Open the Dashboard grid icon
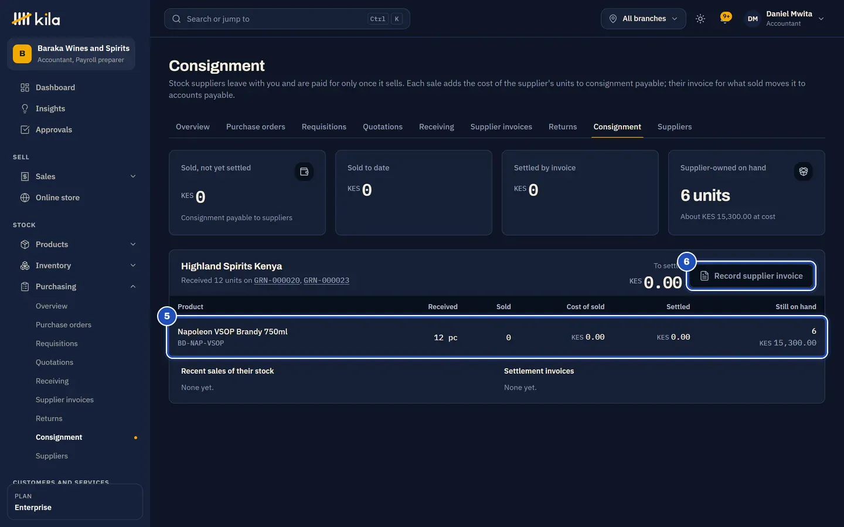 coord(25,87)
